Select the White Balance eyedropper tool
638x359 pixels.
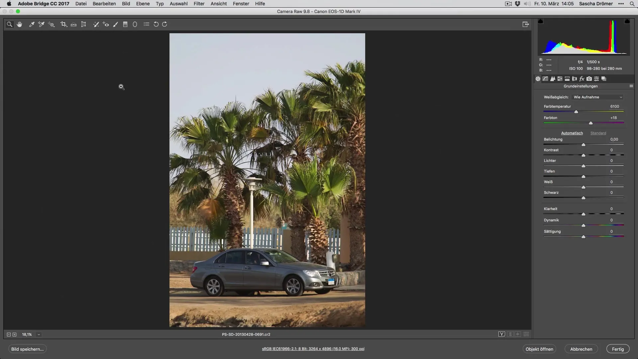[32, 24]
